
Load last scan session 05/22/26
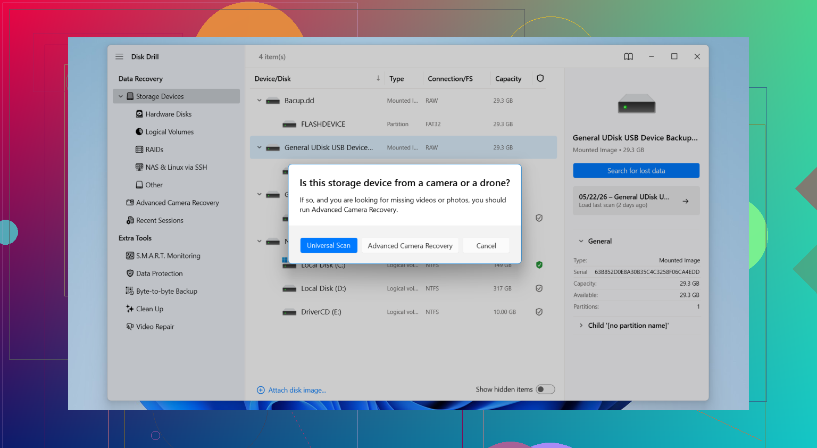pyautogui.click(x=636, y=201)
